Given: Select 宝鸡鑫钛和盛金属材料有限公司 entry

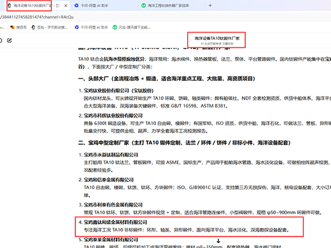Looking at the screenshot, I should (115, 222).
